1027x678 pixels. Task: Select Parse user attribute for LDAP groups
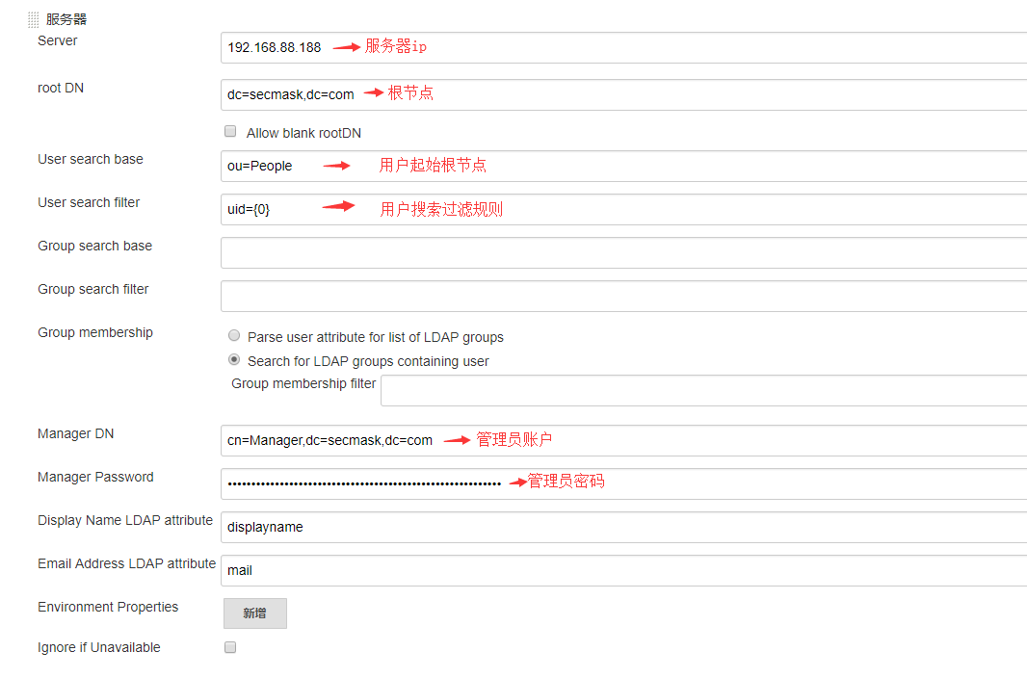tap(234, 334)
